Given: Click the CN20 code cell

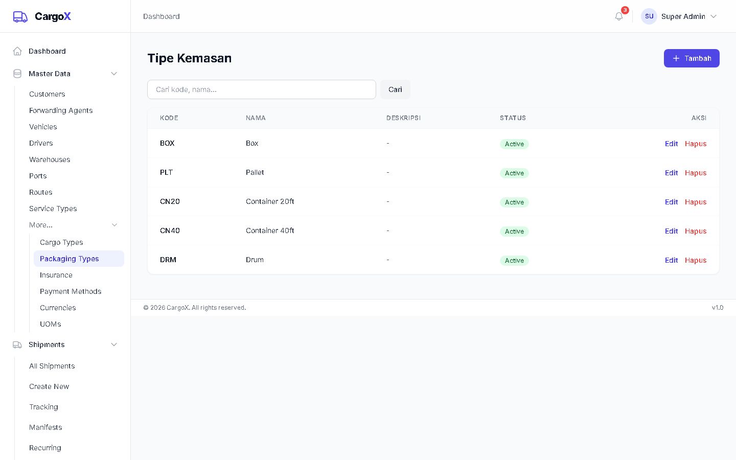Looking at the screenshot, I should coord(170,201).
